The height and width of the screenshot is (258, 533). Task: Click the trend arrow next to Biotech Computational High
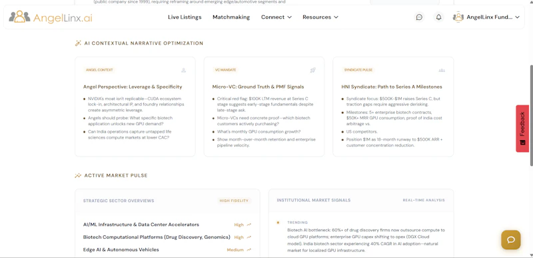tap(249, 237)
